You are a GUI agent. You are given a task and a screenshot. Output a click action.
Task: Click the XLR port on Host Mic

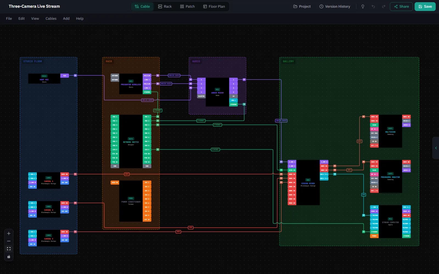(x=64, y=76)
